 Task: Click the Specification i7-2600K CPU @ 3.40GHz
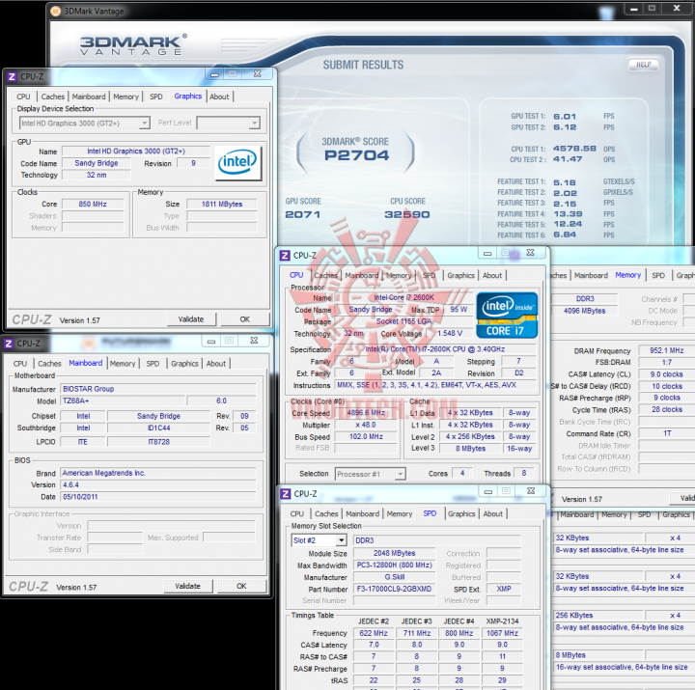point(434,349)
